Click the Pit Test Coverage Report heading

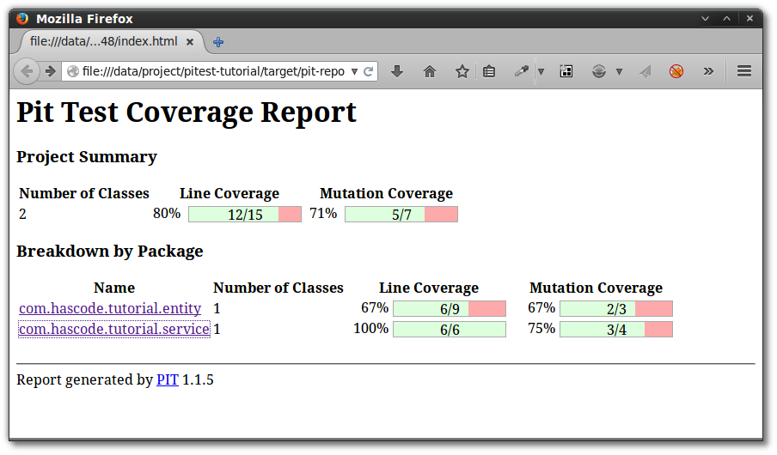tap(187, 112)
